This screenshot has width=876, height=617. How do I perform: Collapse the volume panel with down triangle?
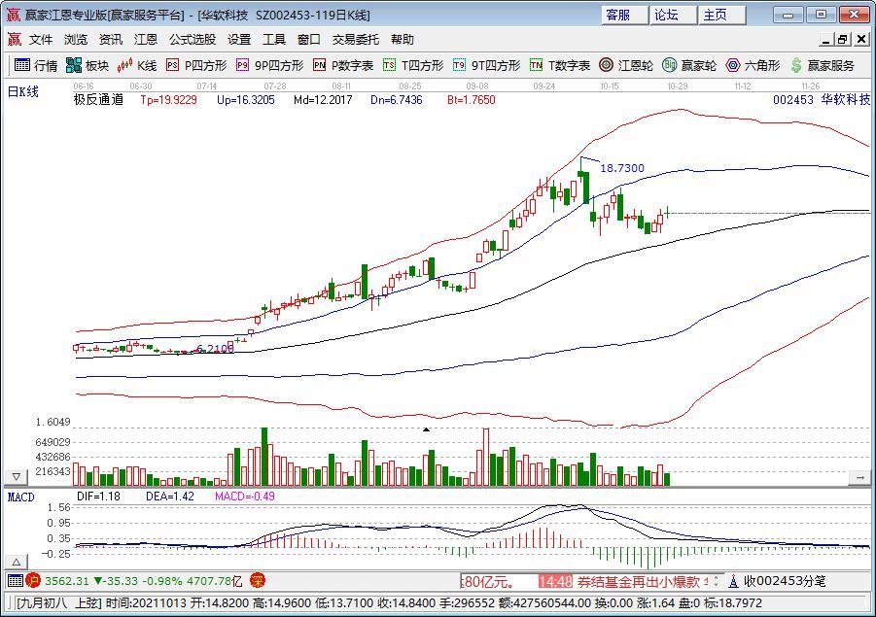click(x=16, y=478)
